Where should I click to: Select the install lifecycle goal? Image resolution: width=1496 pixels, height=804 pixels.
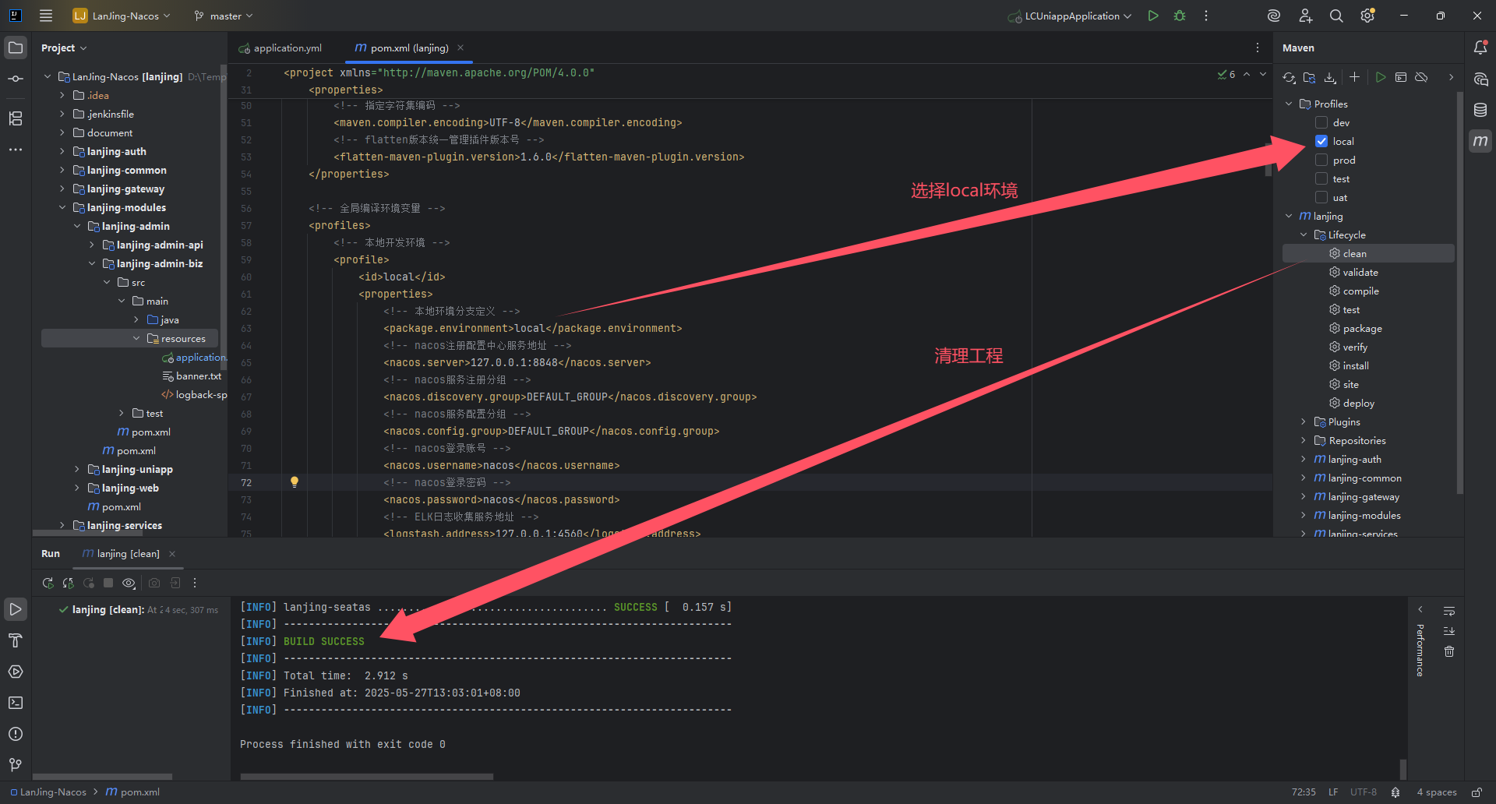(1355, 365)
